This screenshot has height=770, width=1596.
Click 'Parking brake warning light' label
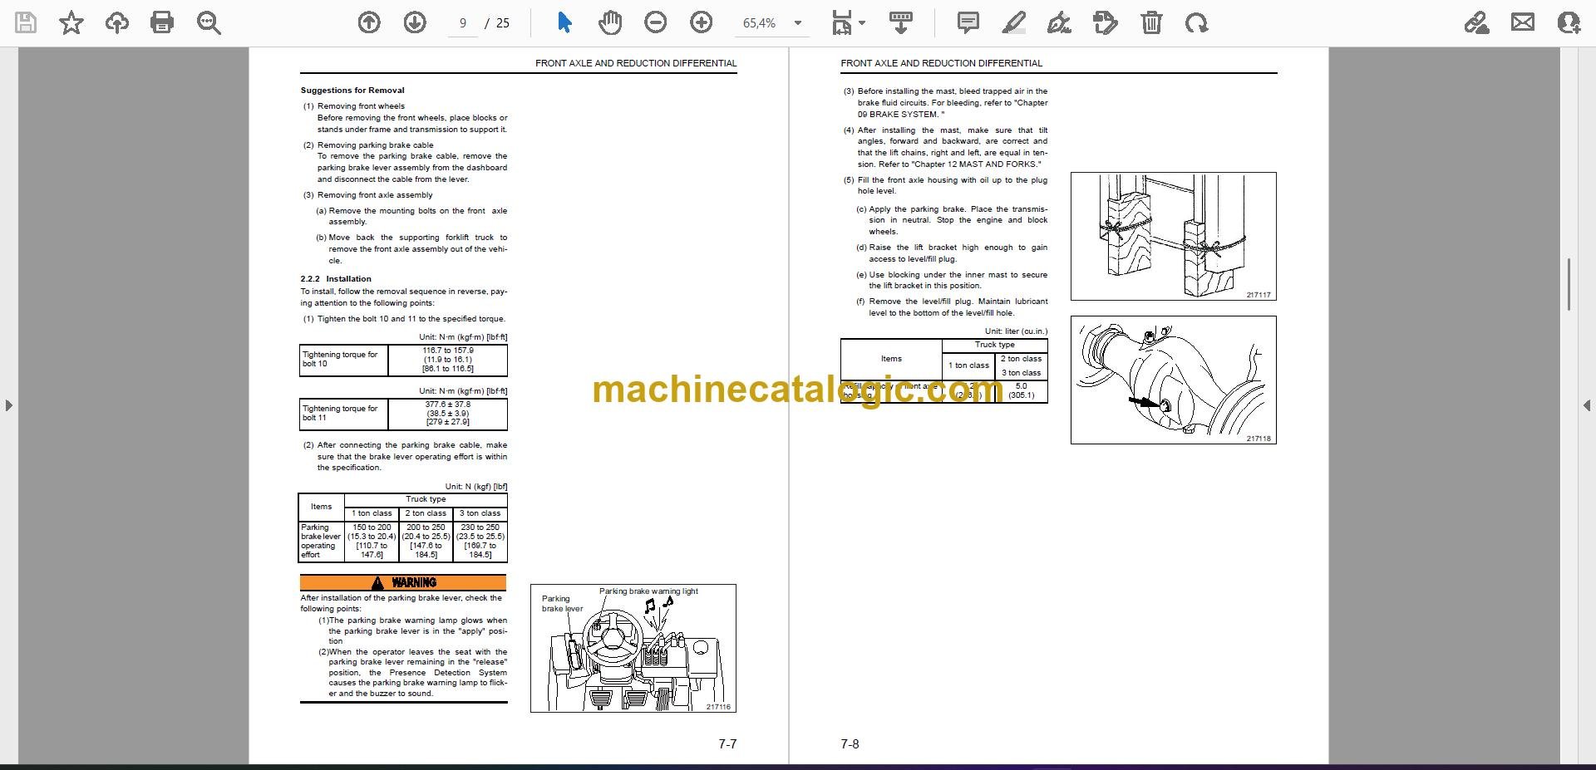tap(648, 591)
